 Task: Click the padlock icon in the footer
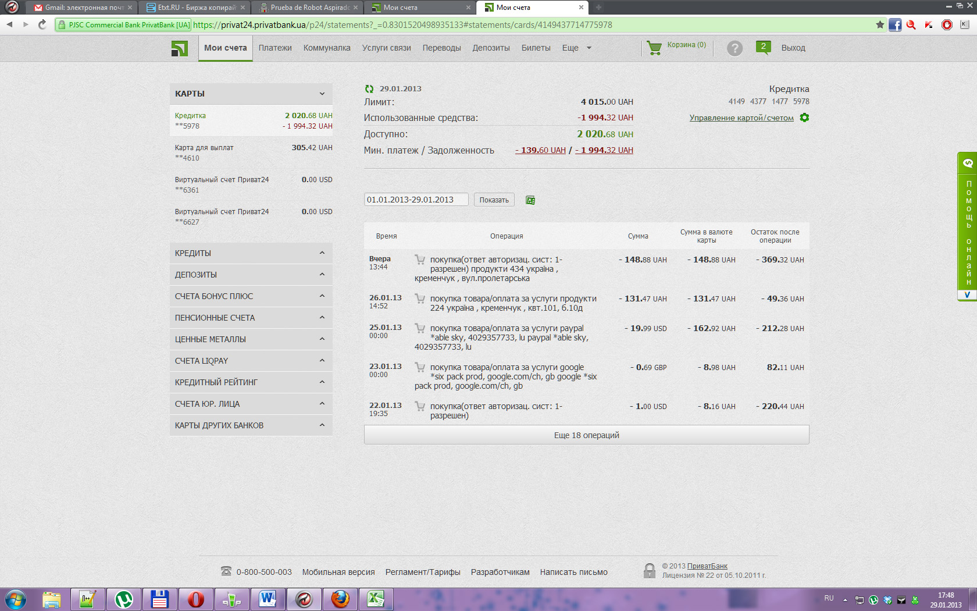[x=650, y=571]
